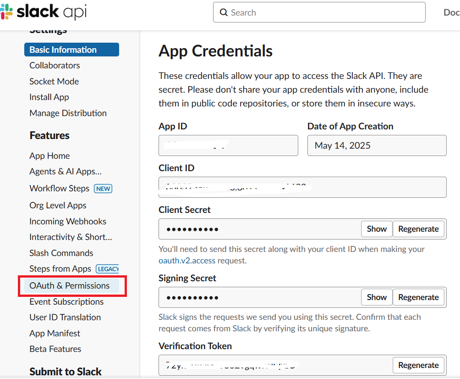Open the Basic Information settings page

point(71,50)
